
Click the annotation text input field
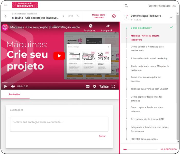59,124
